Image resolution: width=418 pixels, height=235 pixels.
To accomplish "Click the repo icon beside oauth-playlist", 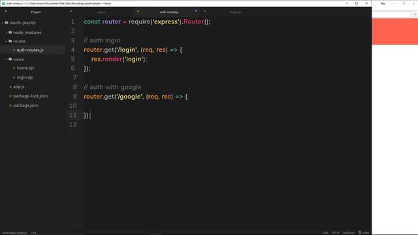I will (7, 23).
